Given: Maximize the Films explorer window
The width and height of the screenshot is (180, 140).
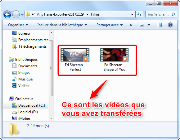Looking at the screenshot, I should click(x=159, y=3).
